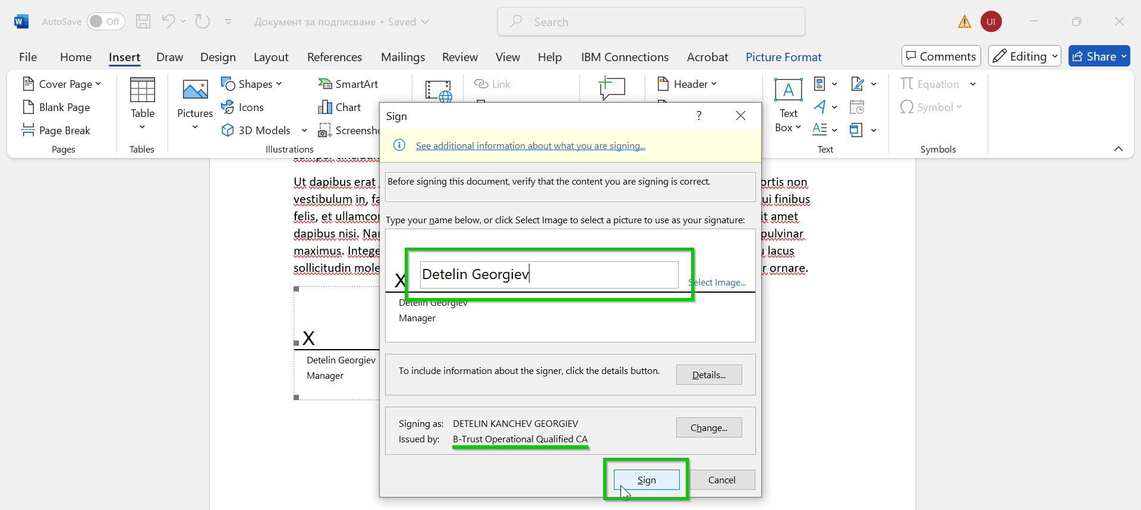Click the Save disk icon

143,21
